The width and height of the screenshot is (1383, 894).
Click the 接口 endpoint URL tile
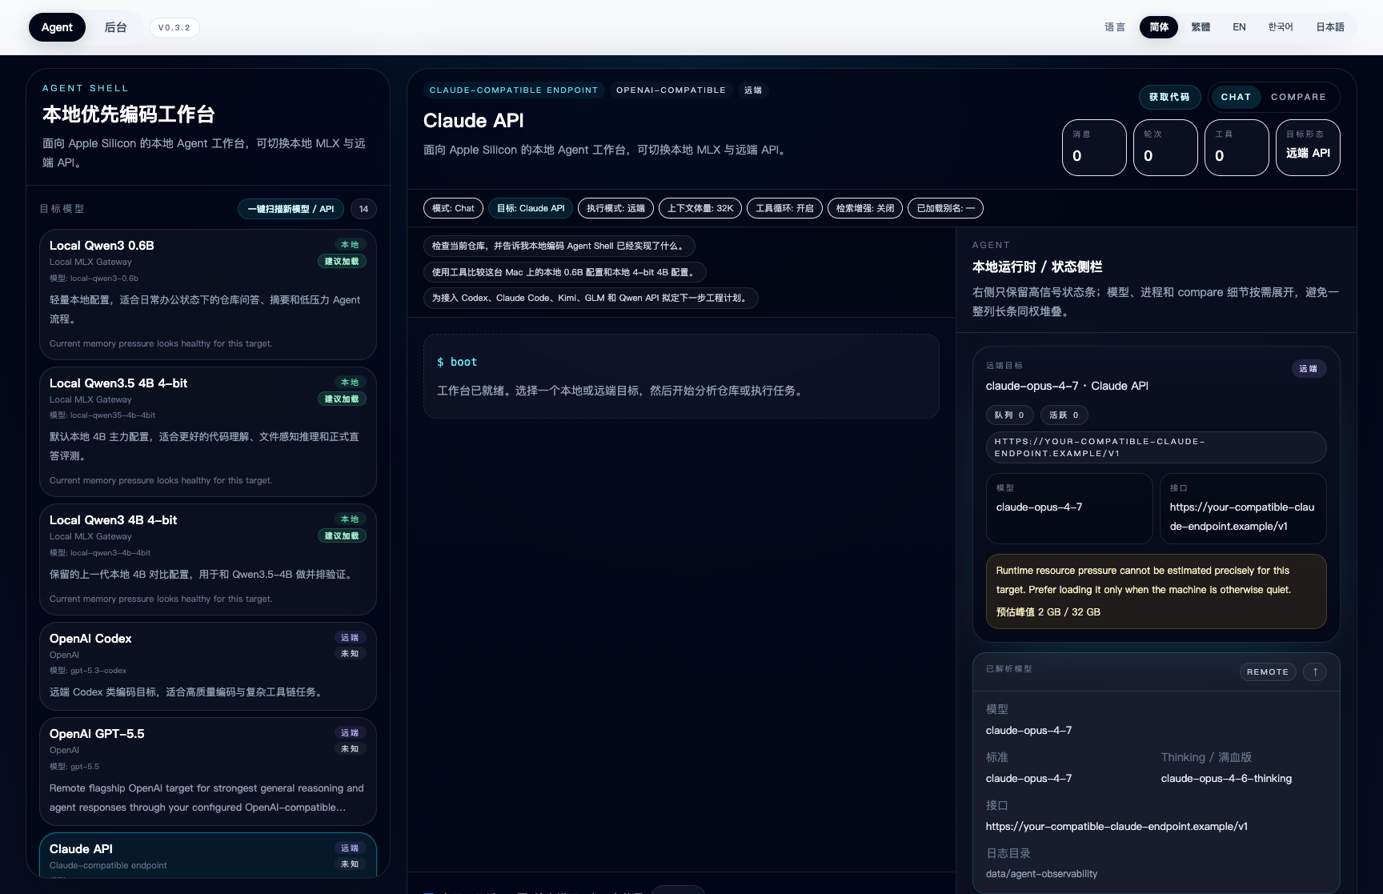(1243, 508)
